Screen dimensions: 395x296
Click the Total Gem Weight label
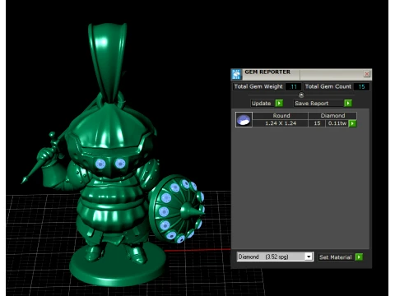[x=258, y=86]
